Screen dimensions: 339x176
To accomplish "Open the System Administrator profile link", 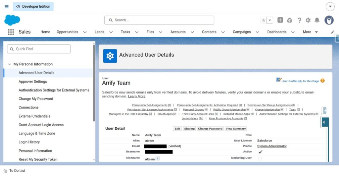I will (272, 146).
